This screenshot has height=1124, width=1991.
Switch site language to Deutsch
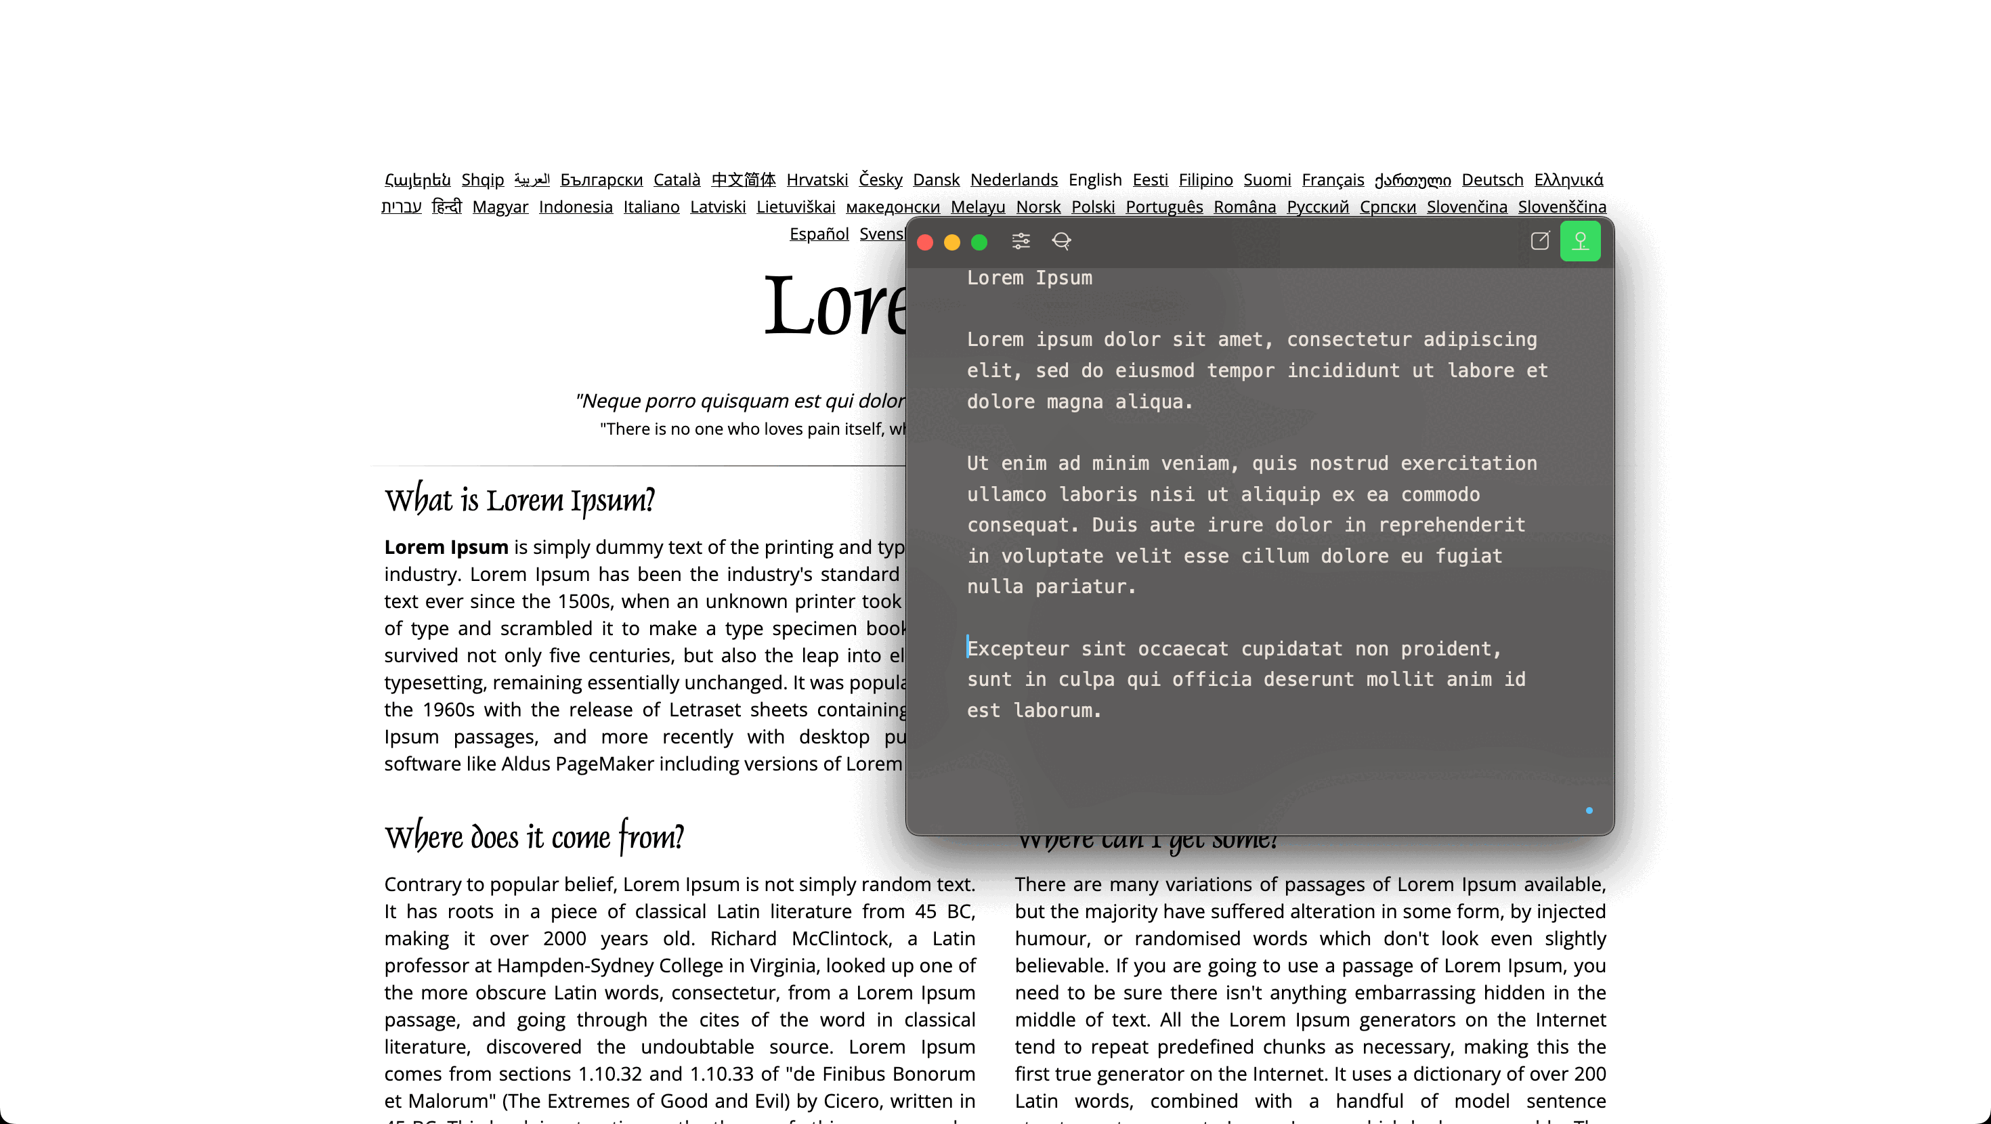[1492, 179]
